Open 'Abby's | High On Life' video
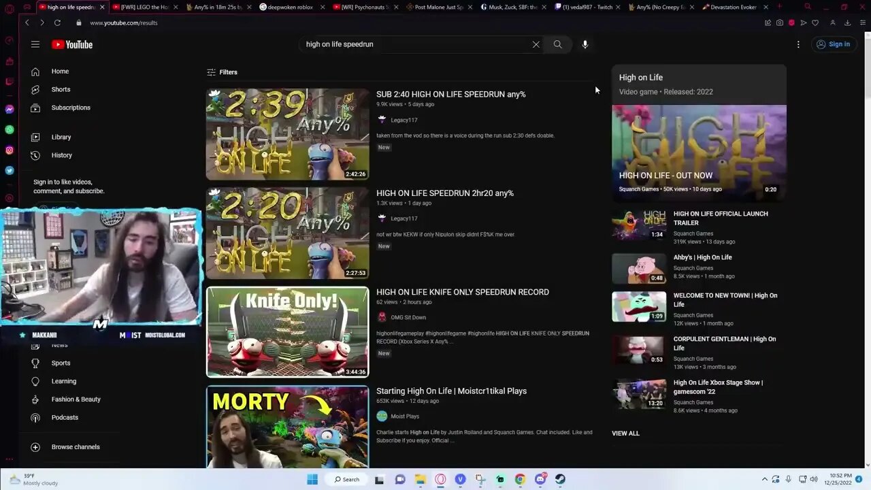The width and height of the screenshot is (871, 490). click(x=703, y=257)
